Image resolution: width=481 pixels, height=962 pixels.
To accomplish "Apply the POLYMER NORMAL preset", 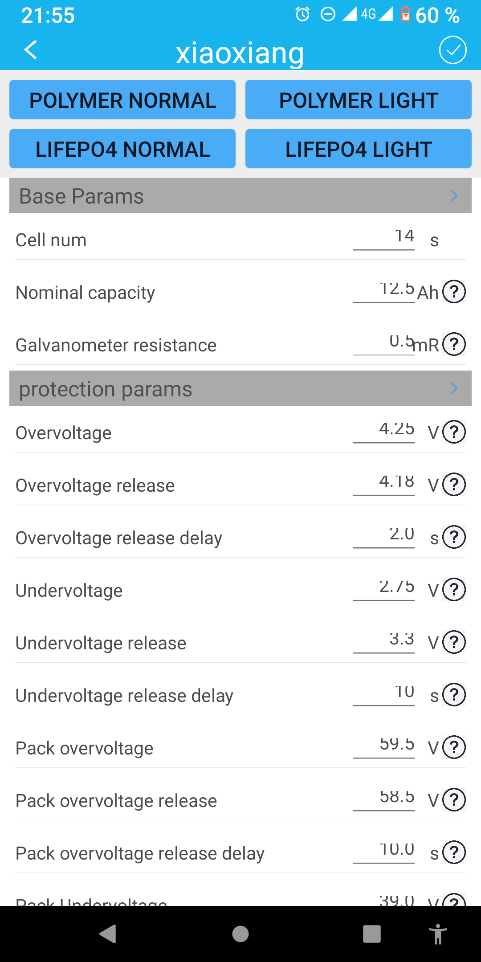I will point(122,100).
